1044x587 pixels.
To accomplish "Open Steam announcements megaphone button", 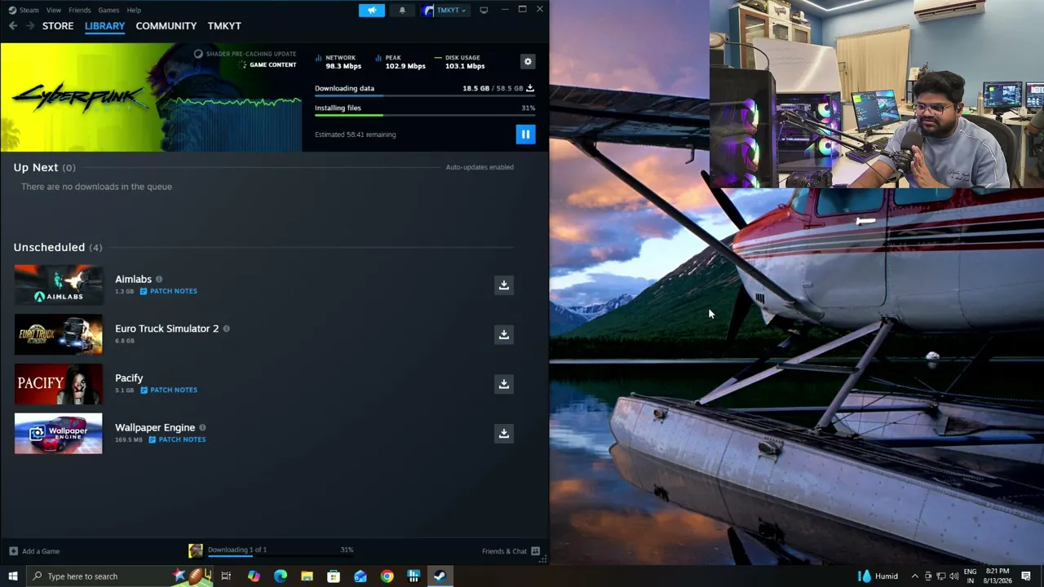I will click(x=371, y=10).
